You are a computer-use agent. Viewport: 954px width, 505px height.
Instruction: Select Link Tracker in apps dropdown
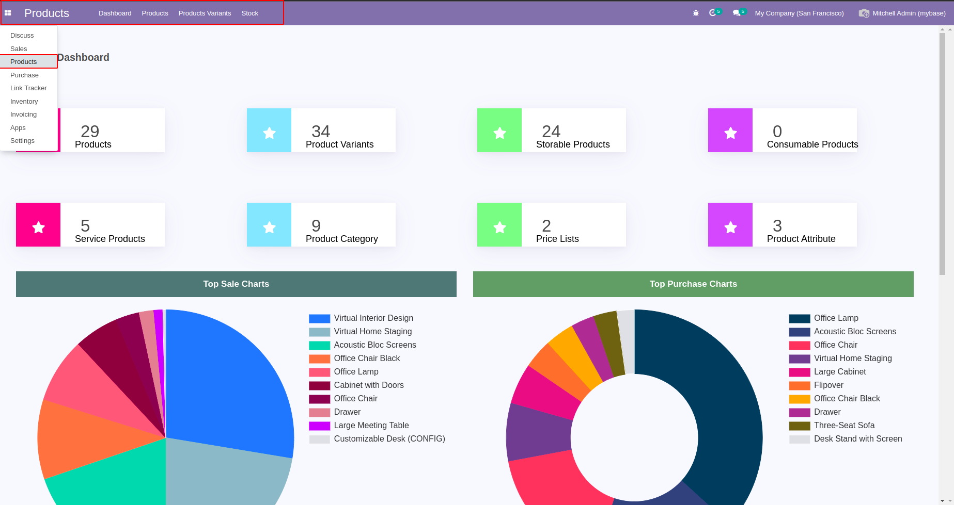[29, 88]
